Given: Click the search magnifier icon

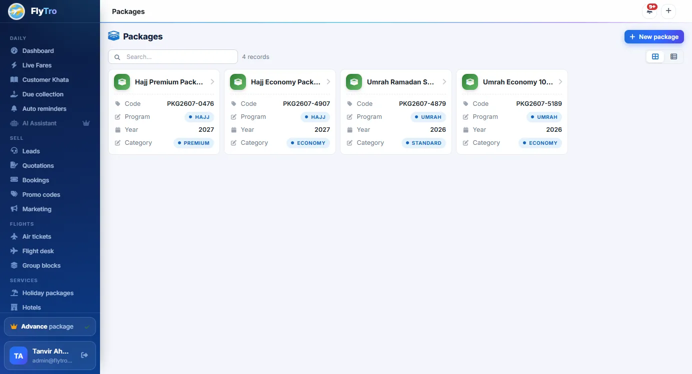Looking at the screenshot, I should click(x=117, y=57).
